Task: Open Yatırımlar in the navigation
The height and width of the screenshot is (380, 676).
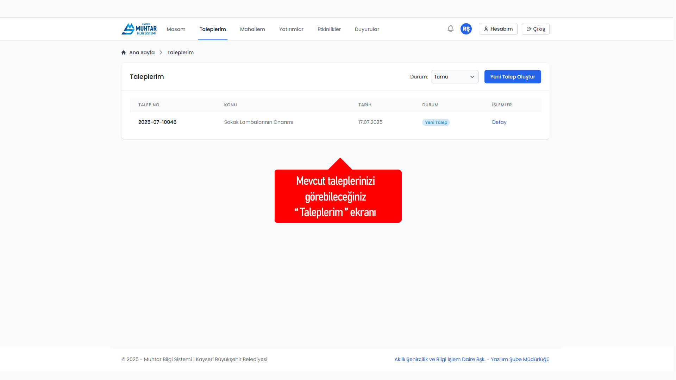Action: point(291,29)
